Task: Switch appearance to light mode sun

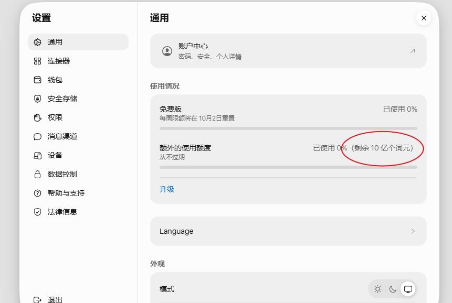Action: [x=377, y=289]
